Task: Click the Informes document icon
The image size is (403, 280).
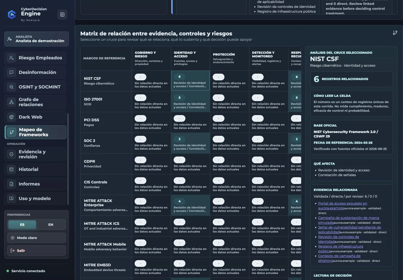Action: tap(11, 184)
